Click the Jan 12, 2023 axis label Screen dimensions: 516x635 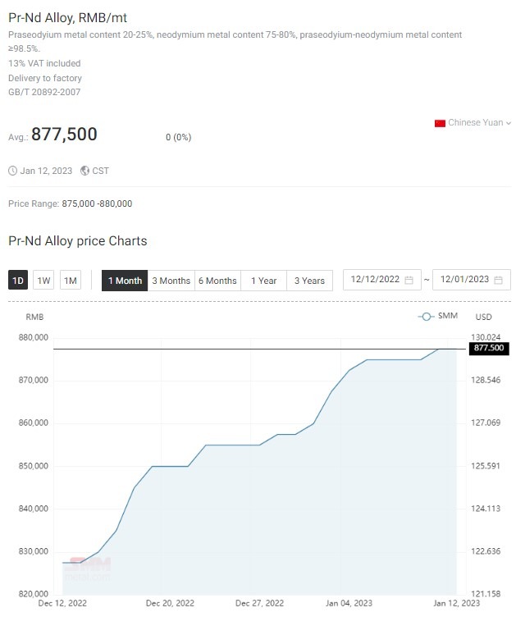pyautogui.click(x=456, y=603)
